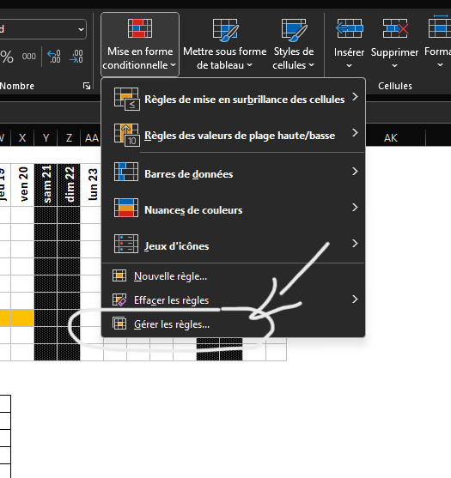Open Nombre dialog launcher
Screen dimensions: 451x478
(87, 86)
